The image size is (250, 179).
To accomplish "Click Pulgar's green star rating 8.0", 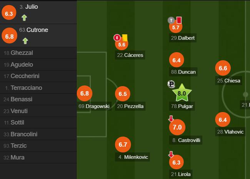I will point(182,93).
